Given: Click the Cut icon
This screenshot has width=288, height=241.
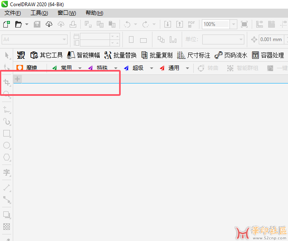Looking at the screenshot, I should [88, 24].
